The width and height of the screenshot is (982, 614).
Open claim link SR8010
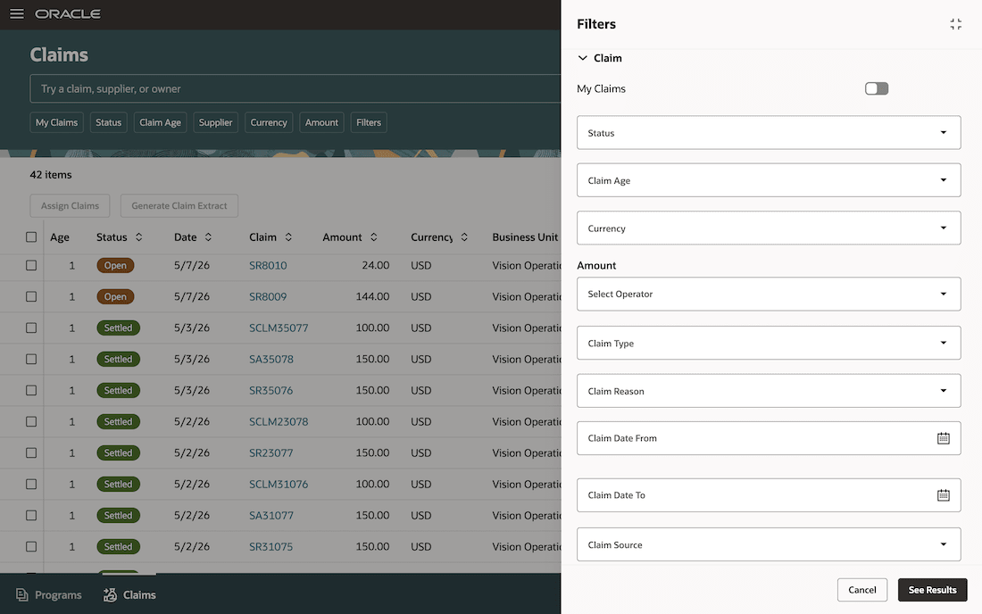[268, 265]
